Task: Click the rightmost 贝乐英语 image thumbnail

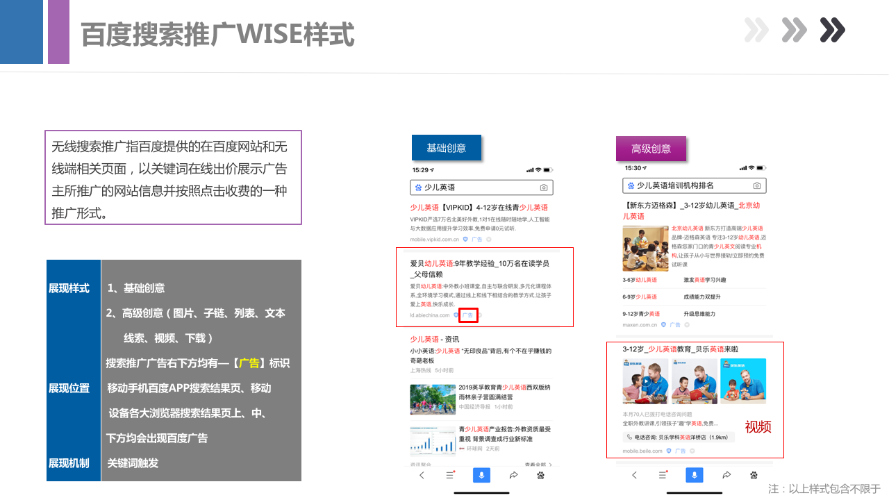Action: (743, 381)
